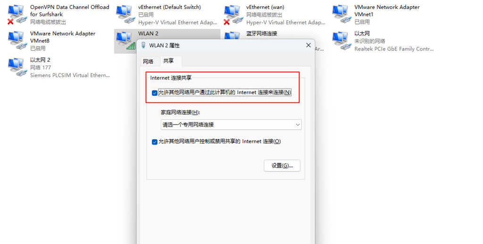Switch to the 网络 tab
483x244 pixels.
(148, 61)
